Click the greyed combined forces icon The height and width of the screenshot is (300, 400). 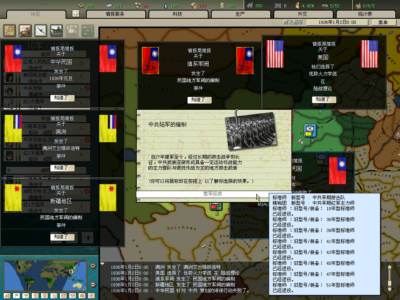(87, 30)
